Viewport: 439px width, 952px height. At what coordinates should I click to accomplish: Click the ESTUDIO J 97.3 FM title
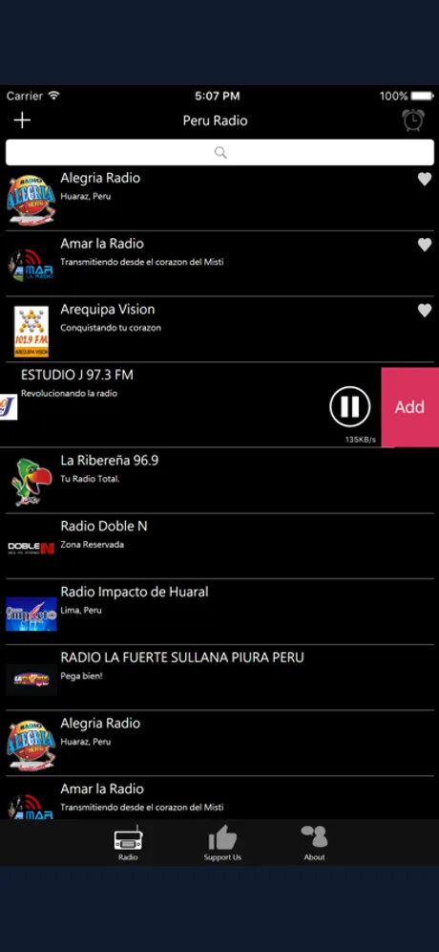(x=77, y=376)
